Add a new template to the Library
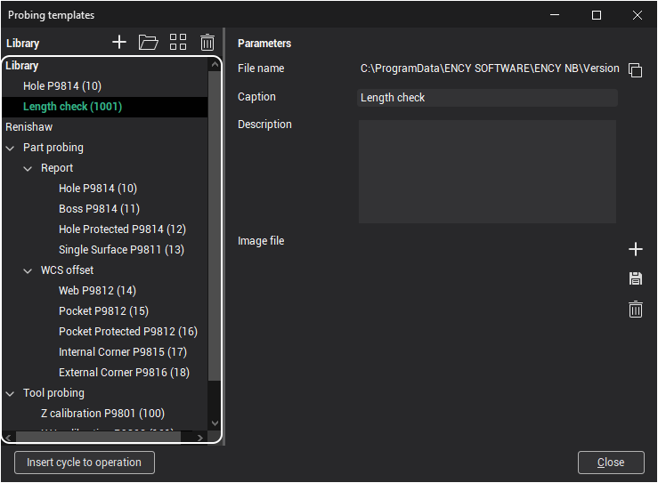Image resolution: width=658 pixels, height=483 pixels. pyautogui.click(x=119, y=42)
